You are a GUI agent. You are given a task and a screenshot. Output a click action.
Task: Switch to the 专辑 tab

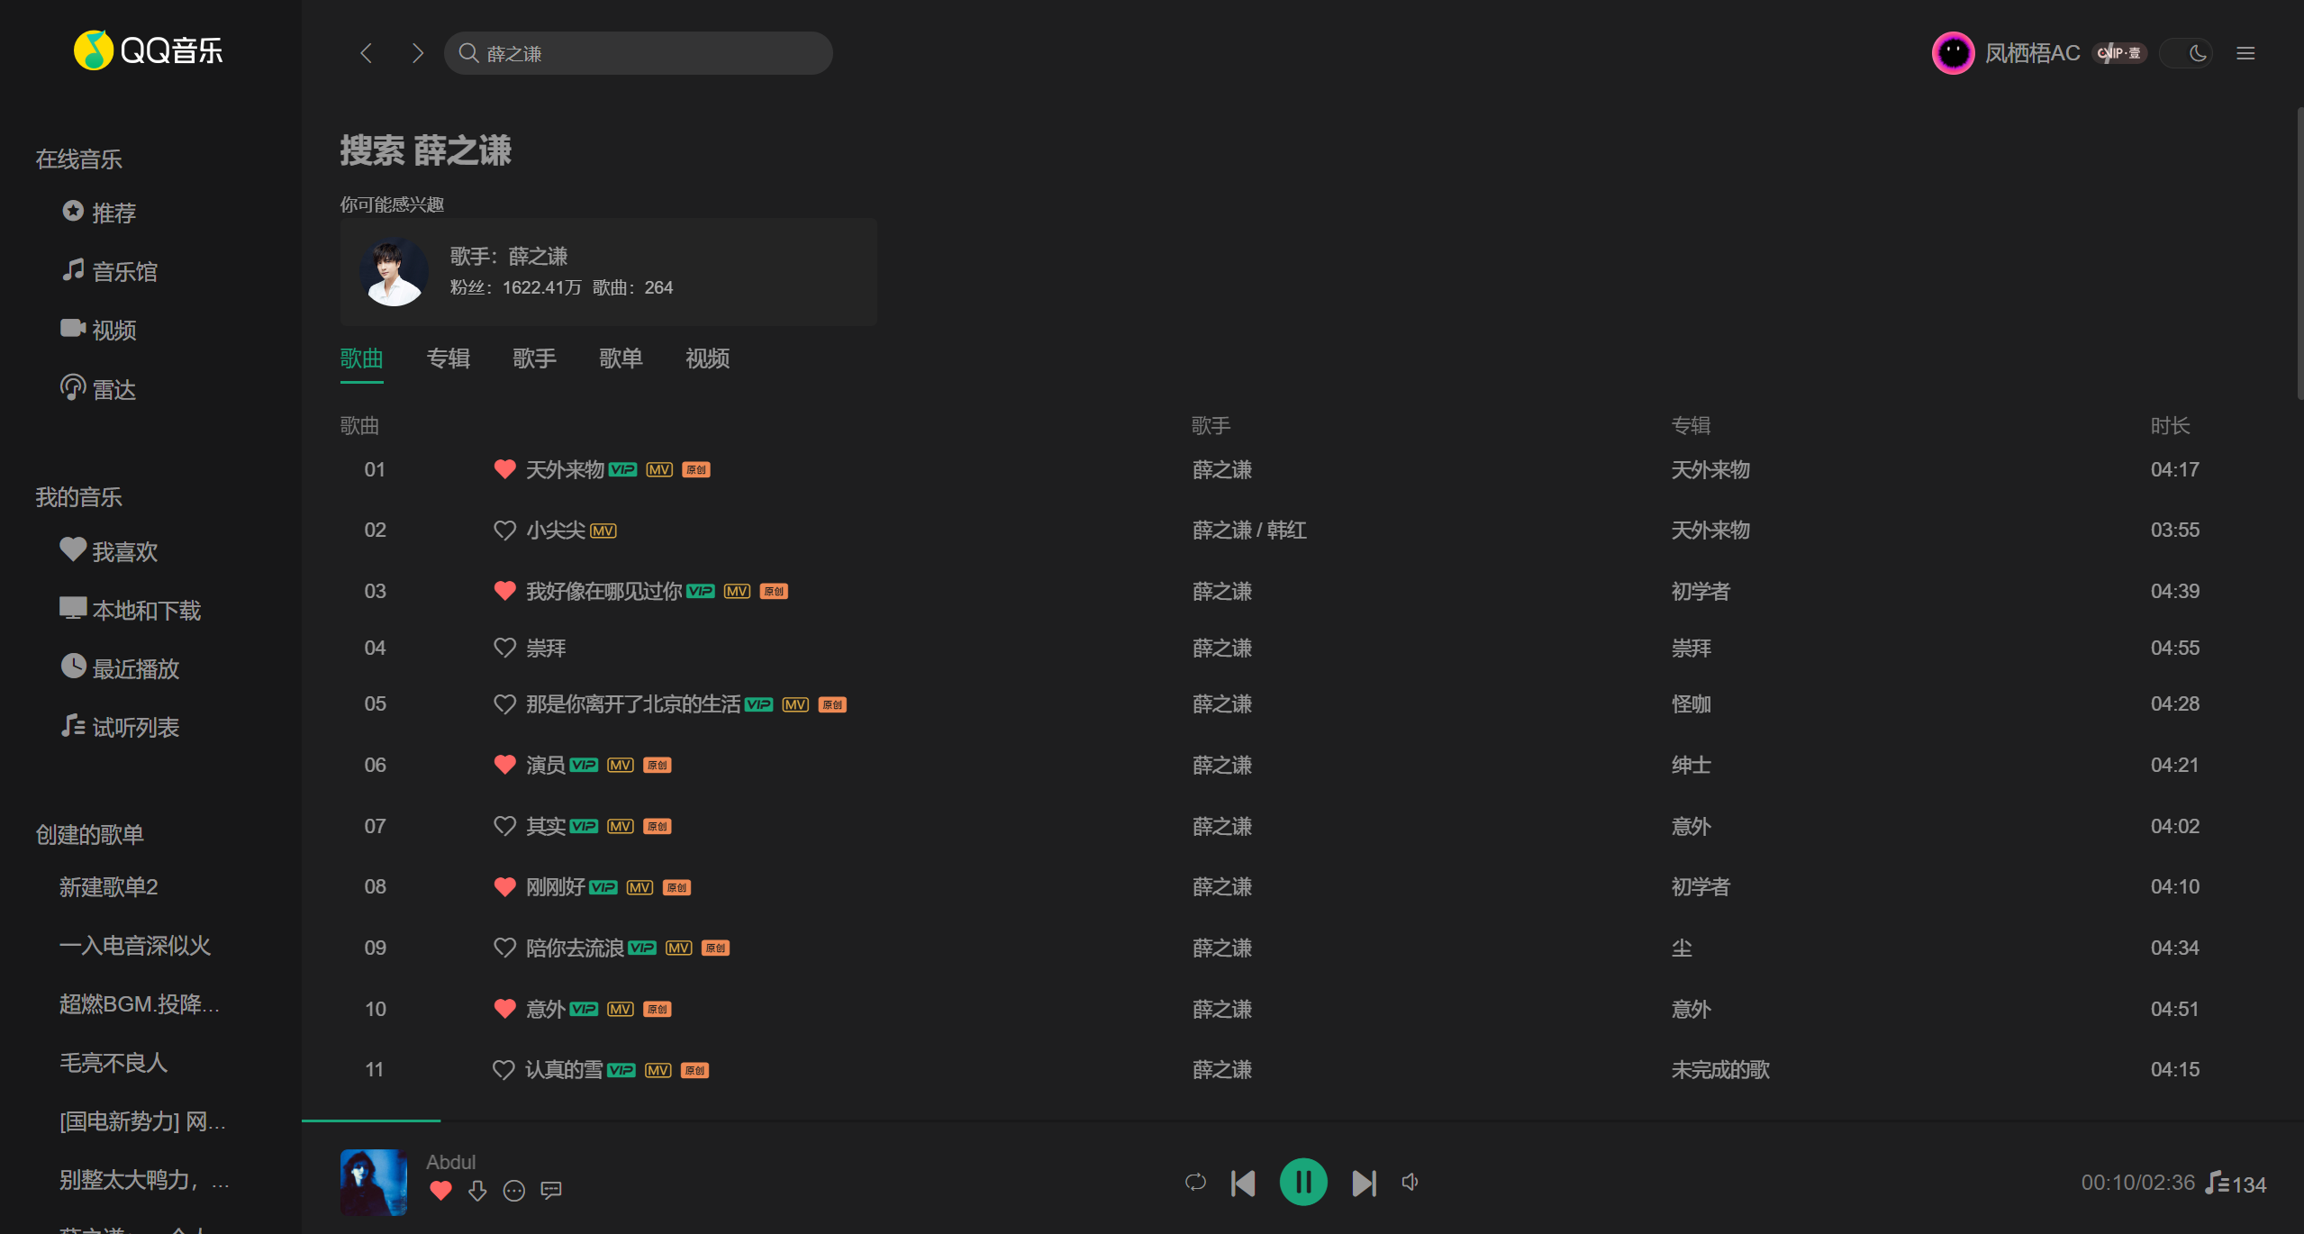point(448,358)
